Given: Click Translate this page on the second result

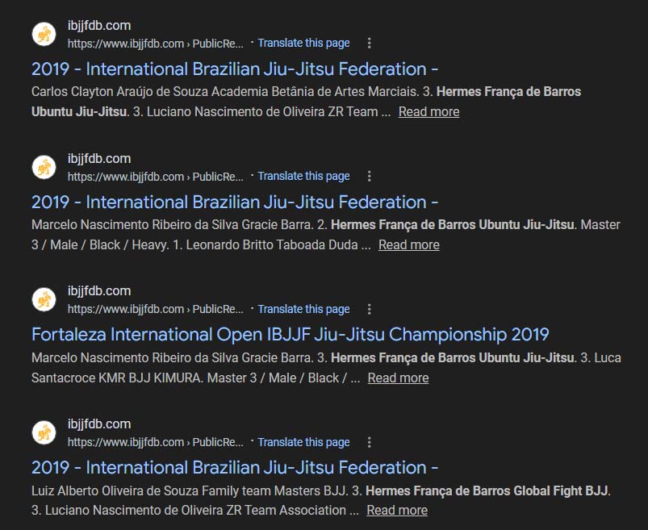Looking at the screenshot, I should [303, 176].
